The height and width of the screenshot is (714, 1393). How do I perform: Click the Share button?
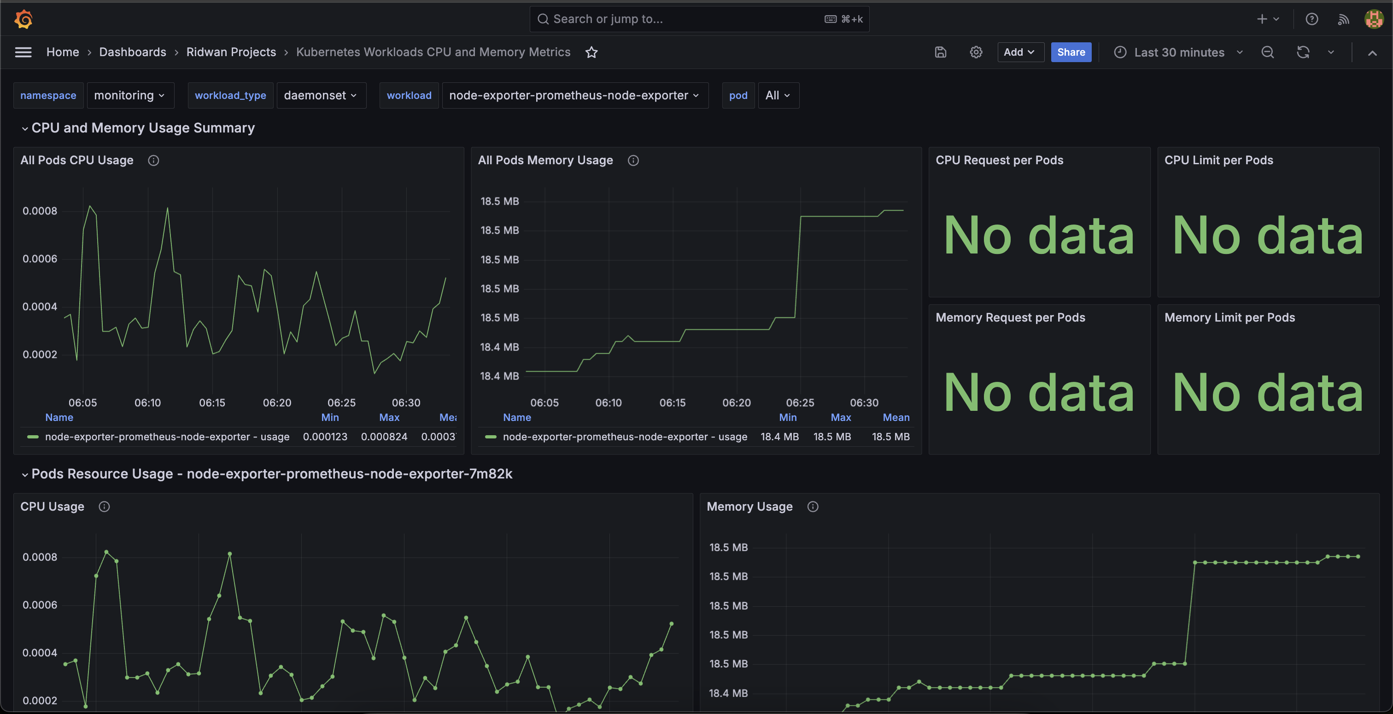click(x=1071, y=52)
